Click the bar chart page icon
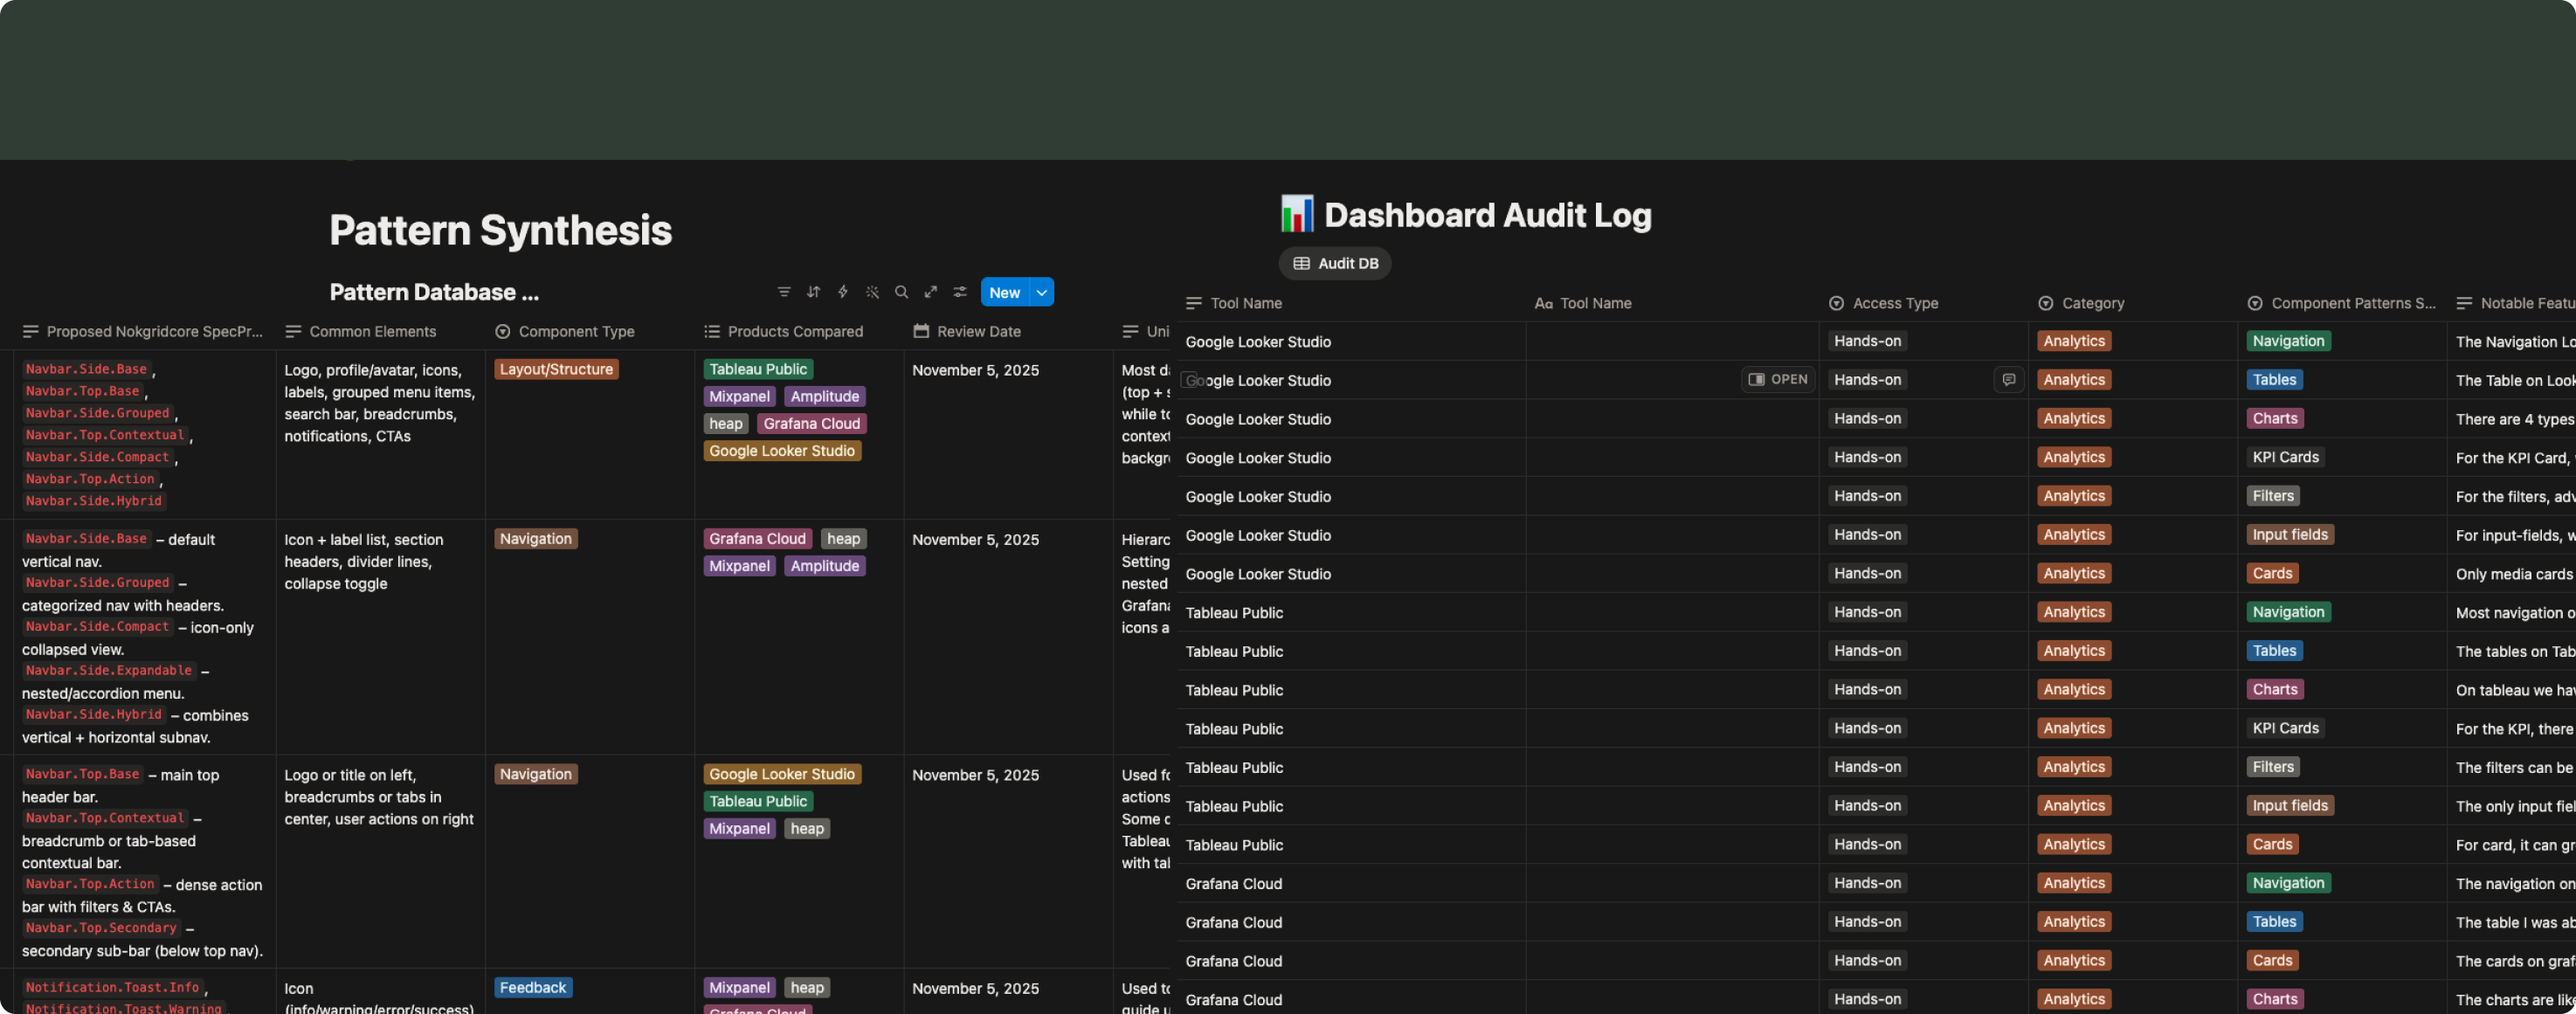Image resolution: width=2576 pixels, height=1014 pixels. pos(1297,215)
